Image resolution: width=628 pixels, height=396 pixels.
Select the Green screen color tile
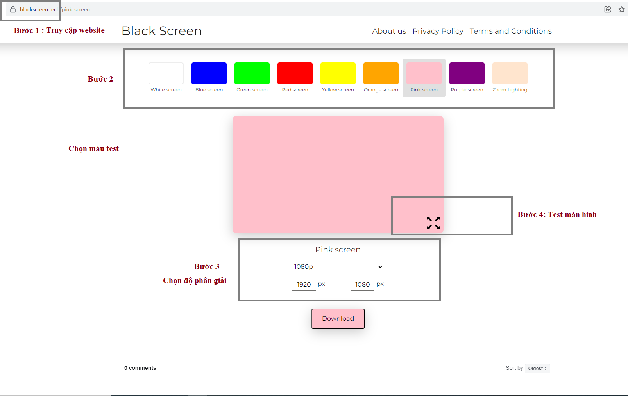[252, 73]
